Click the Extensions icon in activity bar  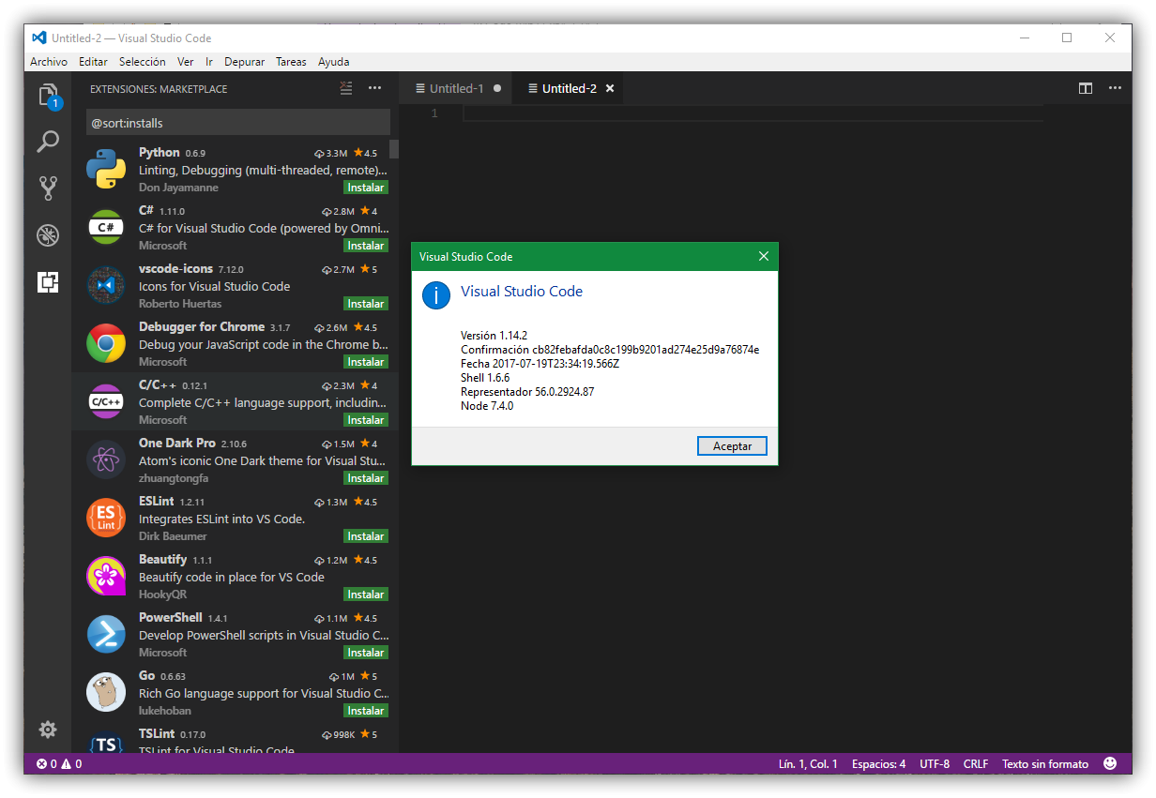pyautogui.click(x=48, y=281)
